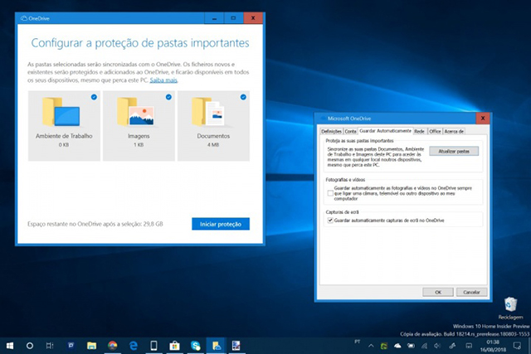Show hidden tray icons chevron
Screen dimensions: 531x354
pos(371,346)
